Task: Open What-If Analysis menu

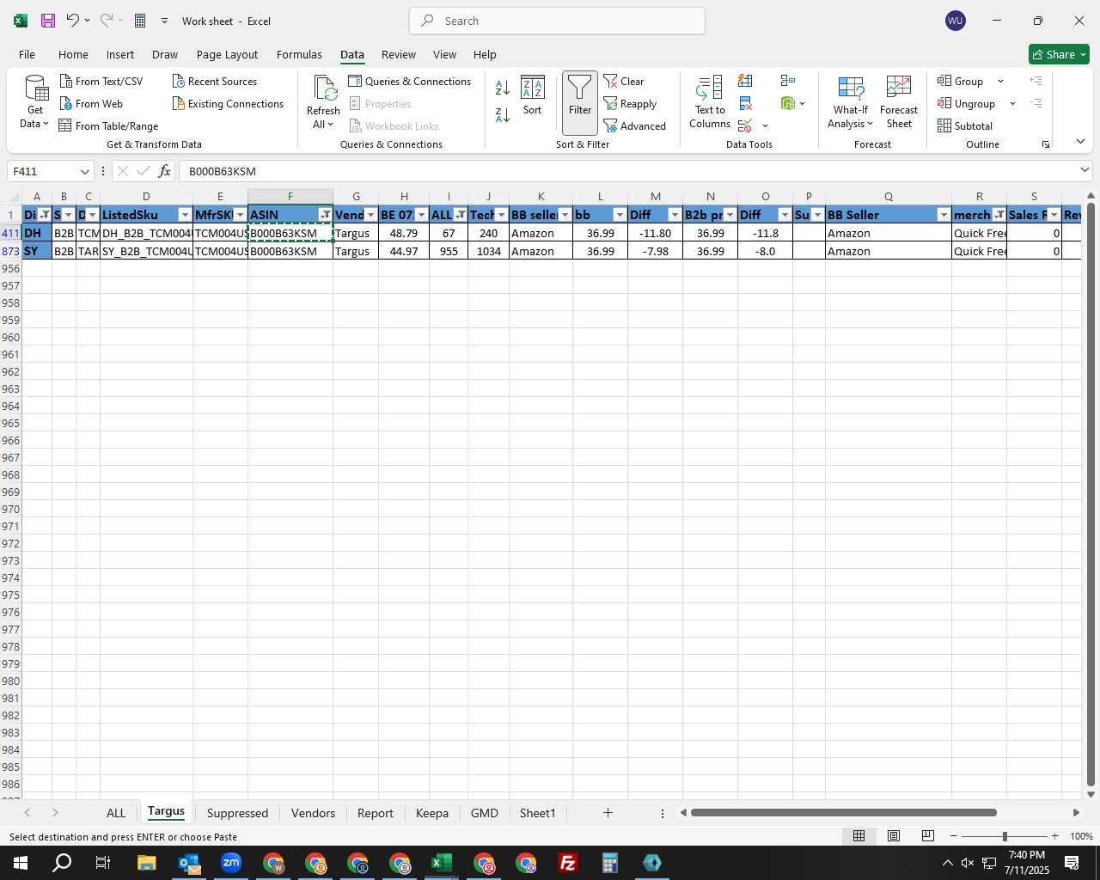Action: pos(851,102)
